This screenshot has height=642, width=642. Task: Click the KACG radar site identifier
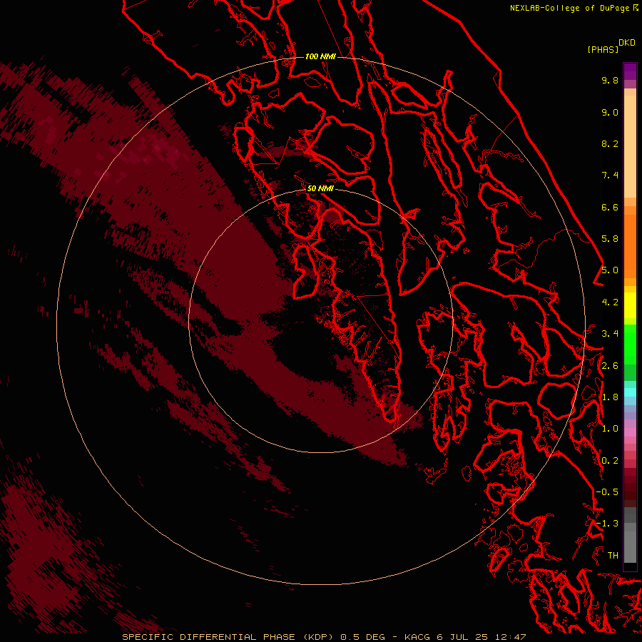coord(417,637)
